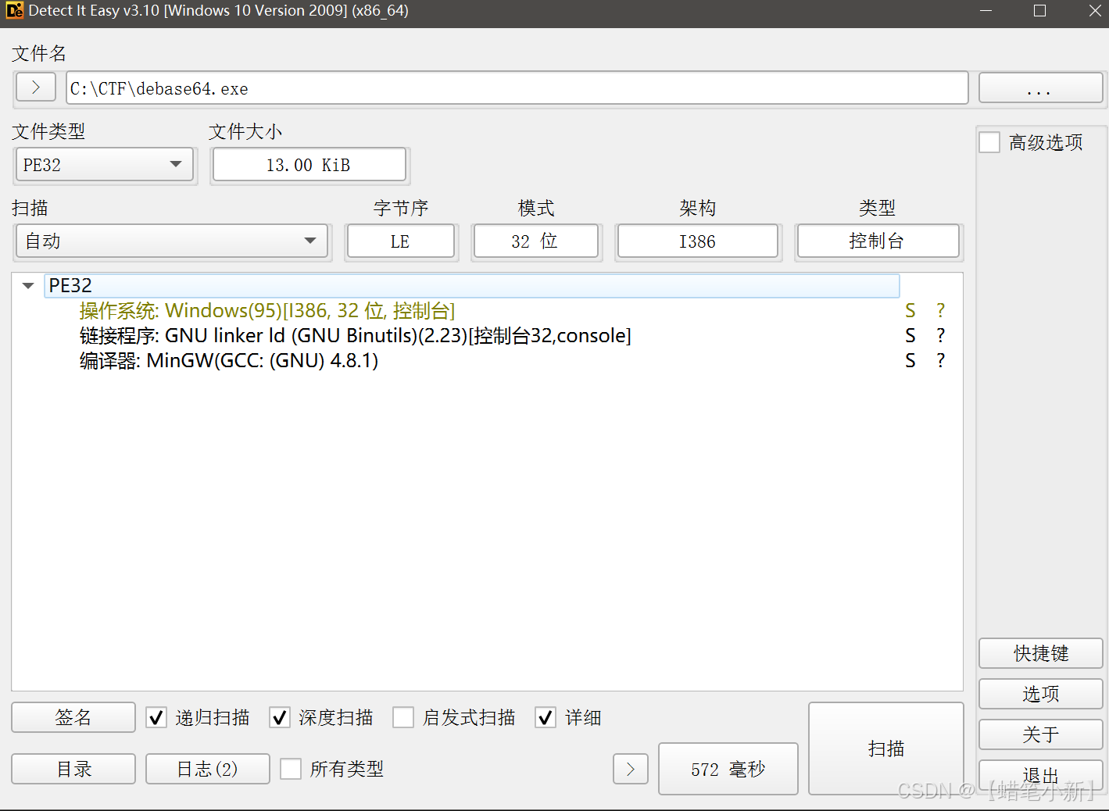
Task: Click the I386 architecture field
Action: click(x=698, y=241)
